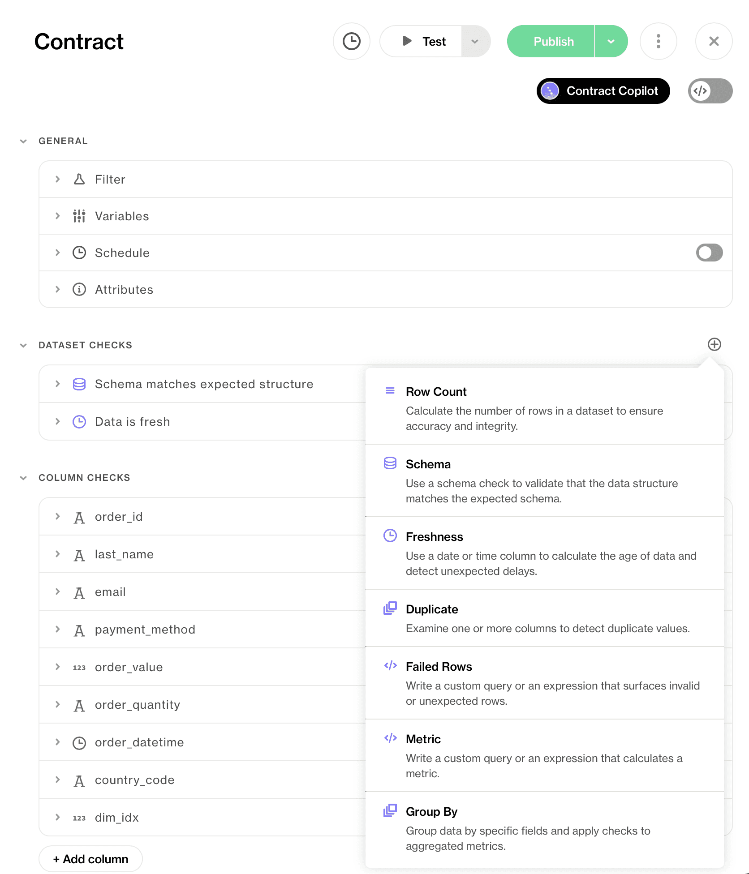Select Failed Rows check from menu

point(545,683)
